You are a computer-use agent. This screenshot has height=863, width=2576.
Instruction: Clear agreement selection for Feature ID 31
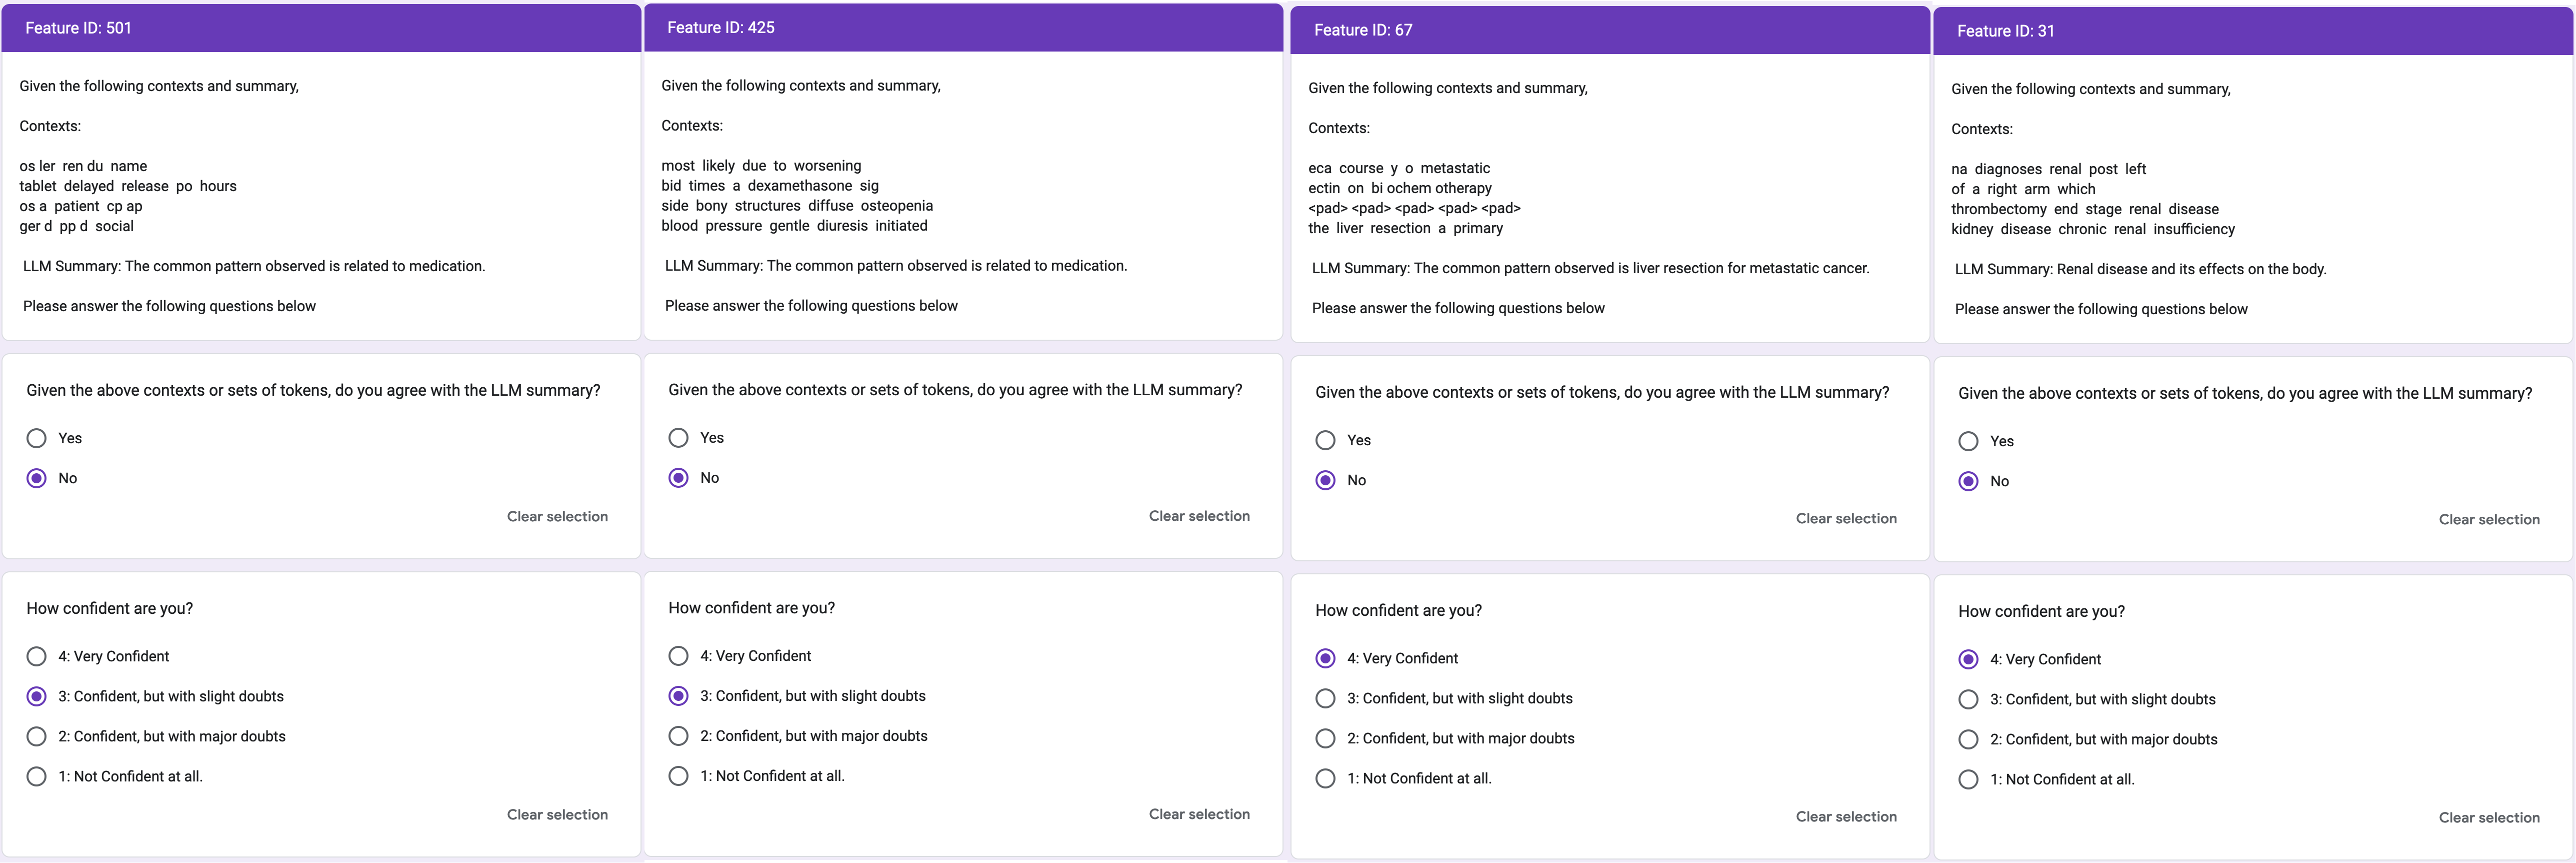(2489, 520)
